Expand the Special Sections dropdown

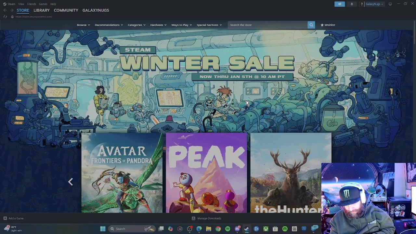209,25
